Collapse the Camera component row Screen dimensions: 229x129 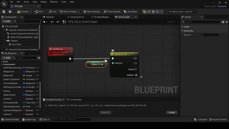(x=6, y=40)
